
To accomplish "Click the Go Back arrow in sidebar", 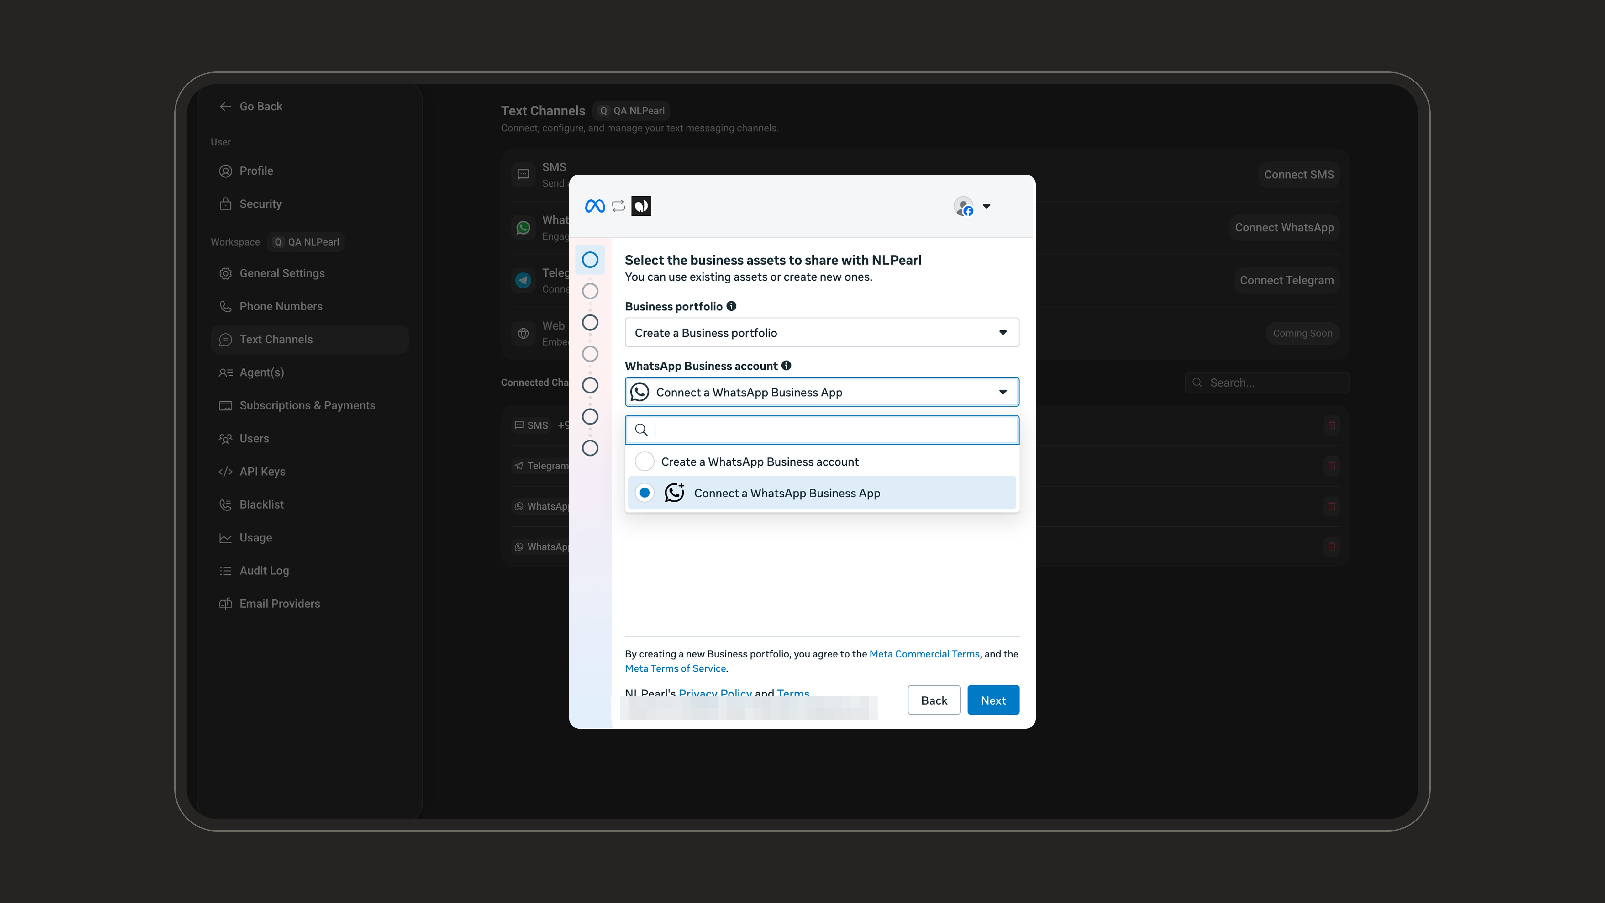I will pyautogui.click(x=226, y=107).
